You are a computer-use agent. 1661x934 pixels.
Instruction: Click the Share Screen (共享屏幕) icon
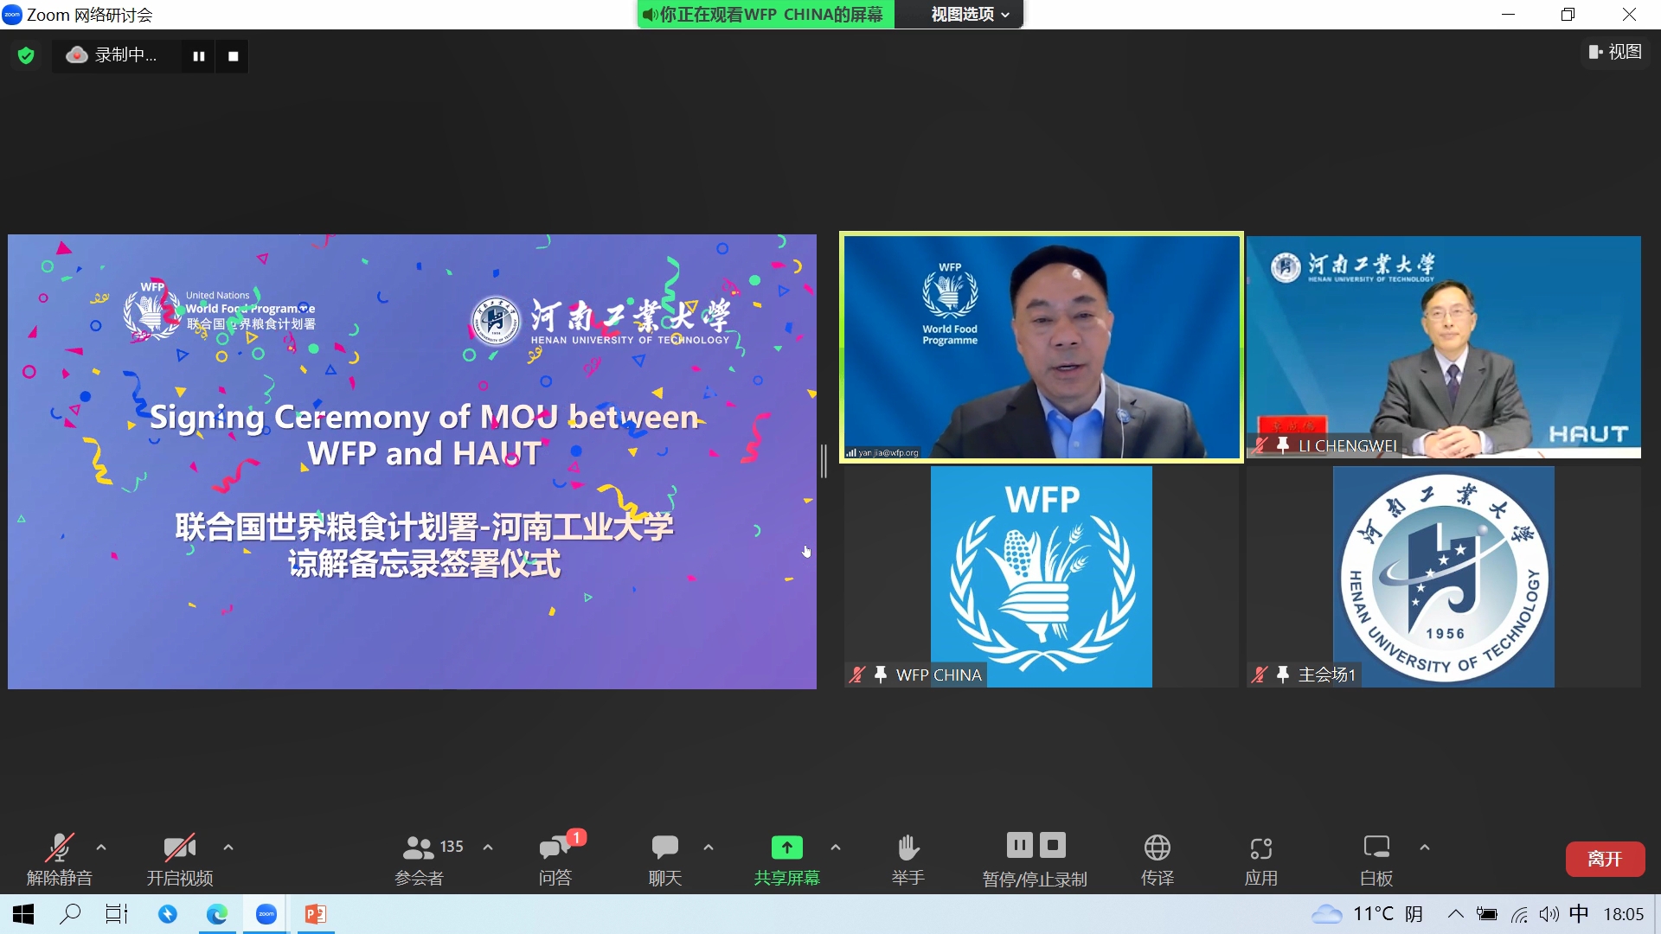(x=786, y=848)
